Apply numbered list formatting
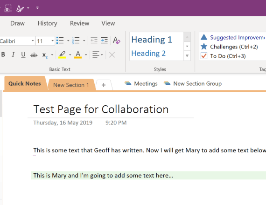 pos(76,41)
